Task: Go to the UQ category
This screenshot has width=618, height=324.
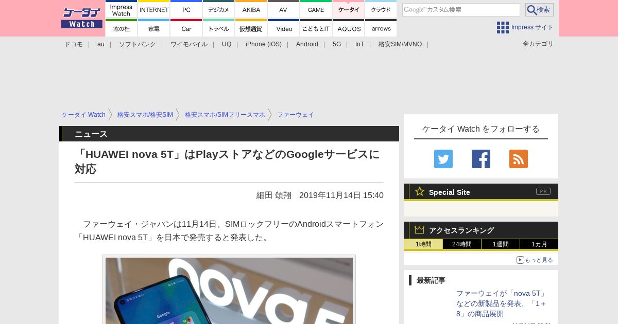Action: [x=227, y=44]
